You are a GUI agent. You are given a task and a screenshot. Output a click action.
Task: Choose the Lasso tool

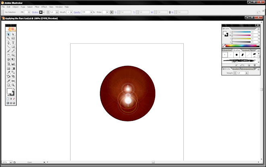pos(13,38)
